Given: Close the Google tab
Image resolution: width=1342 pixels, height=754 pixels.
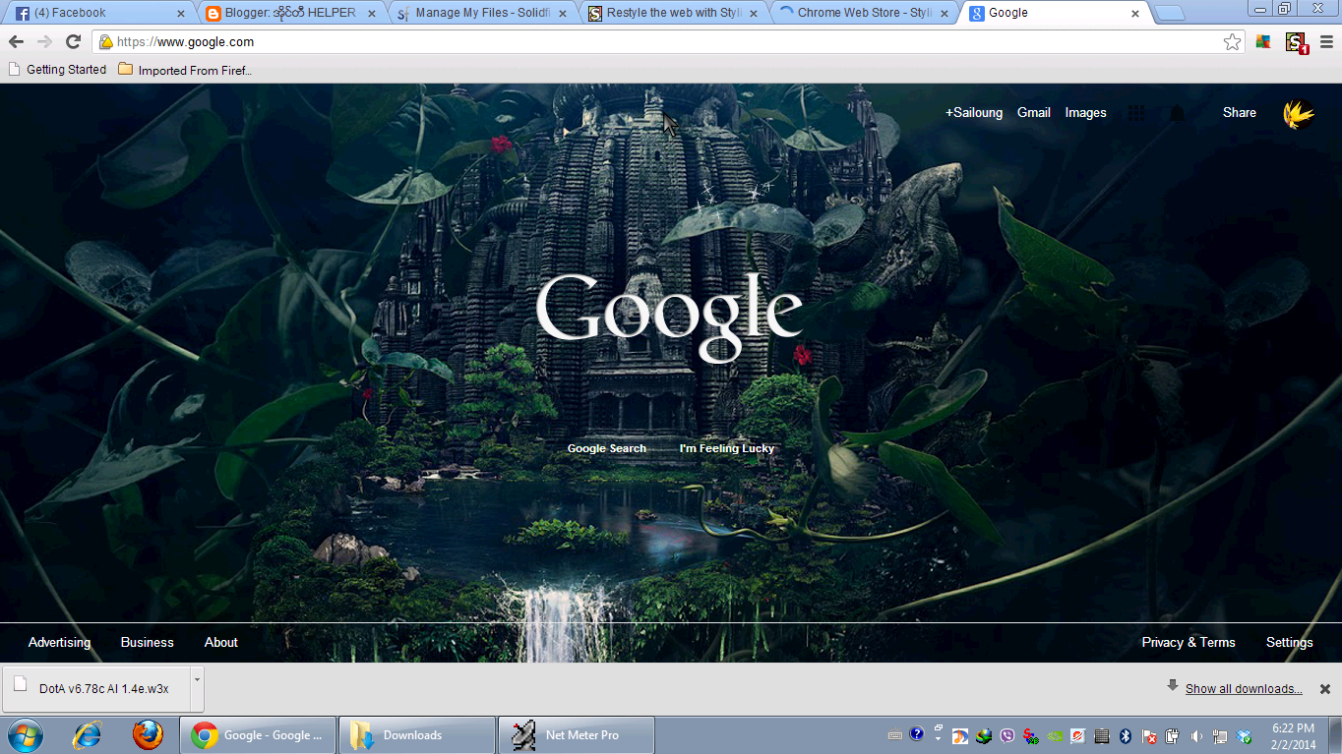Looking at the screenshot, I should (x=1134, y=14).
